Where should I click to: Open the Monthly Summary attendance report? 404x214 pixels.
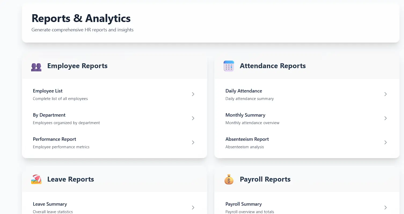point(245,115)
